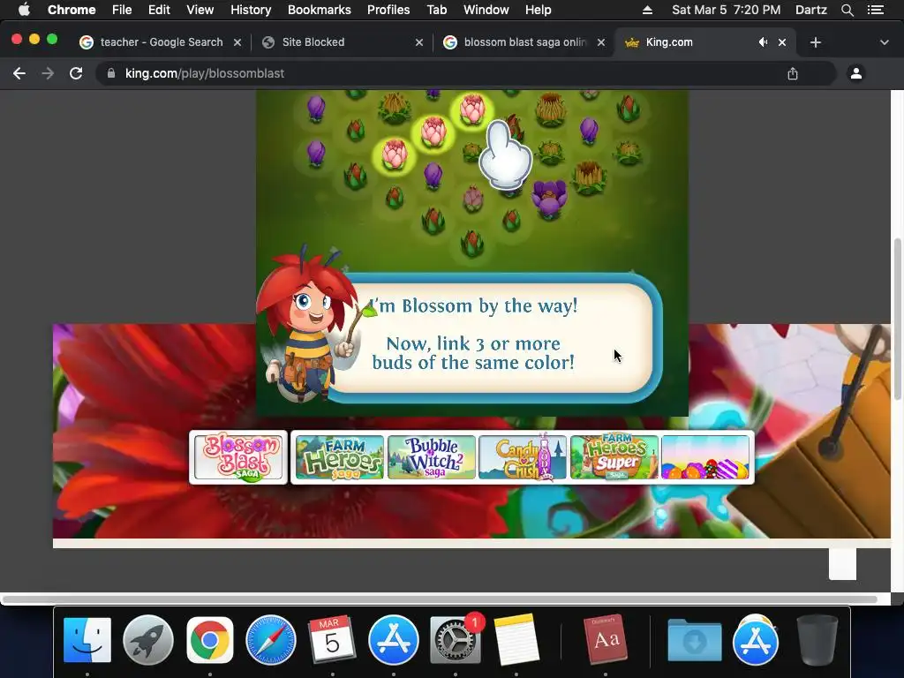Open Finder from the Dock
The image size is (904, 678).
(x=87, y=640)
